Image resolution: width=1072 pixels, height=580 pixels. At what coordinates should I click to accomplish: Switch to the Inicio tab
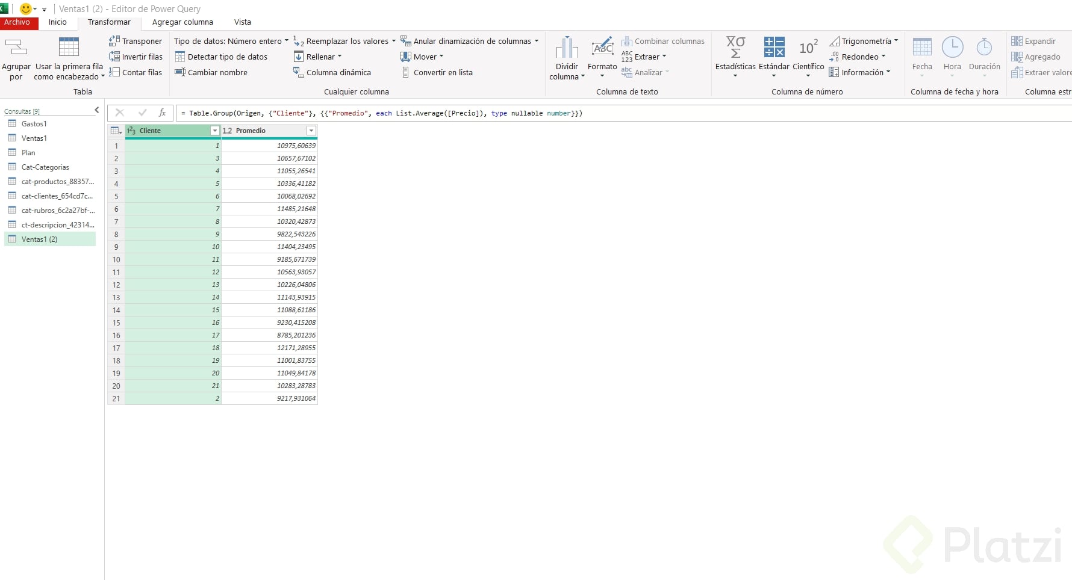(58, 22)
